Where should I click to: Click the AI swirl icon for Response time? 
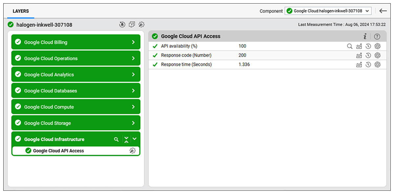pos(378,65)
